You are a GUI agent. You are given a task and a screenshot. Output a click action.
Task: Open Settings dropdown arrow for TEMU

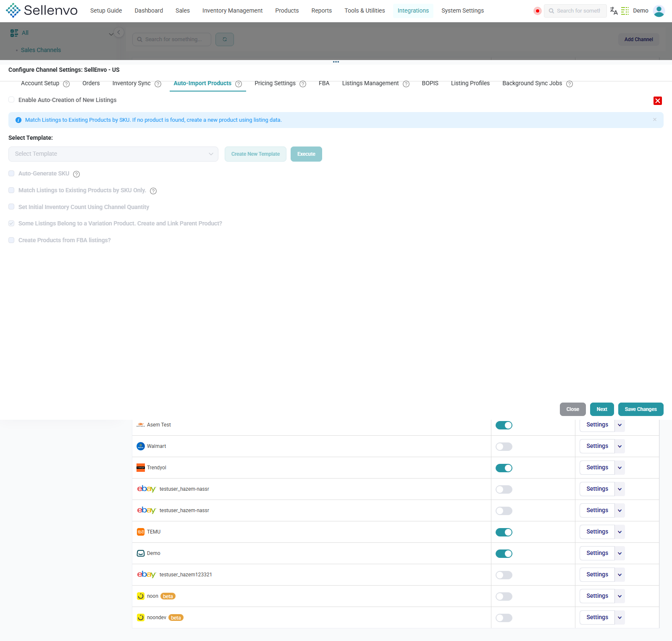[x=620, y=532]
